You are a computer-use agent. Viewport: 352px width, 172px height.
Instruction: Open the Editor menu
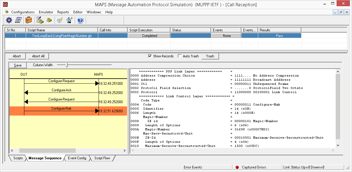(x=78, y=12)
